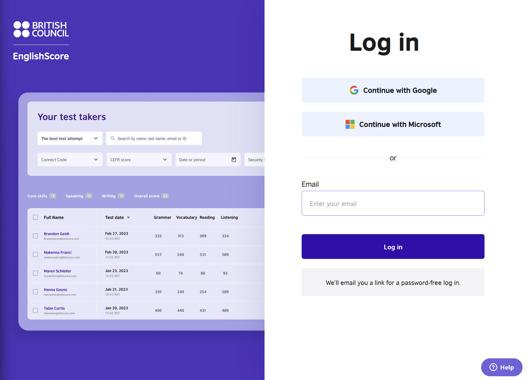The width and height of the screenshot is (530, 380).
Task: Check the box for Makenna Franci
Action: tap(36, 255)
